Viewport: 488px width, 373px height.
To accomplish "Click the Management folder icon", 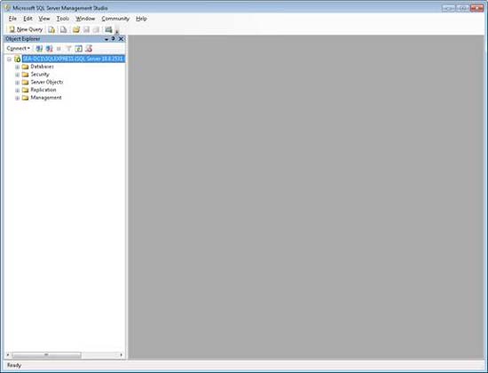I will (x=25, y=98).
